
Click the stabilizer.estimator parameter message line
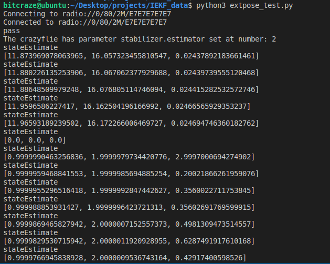click(x=140, y=39)
